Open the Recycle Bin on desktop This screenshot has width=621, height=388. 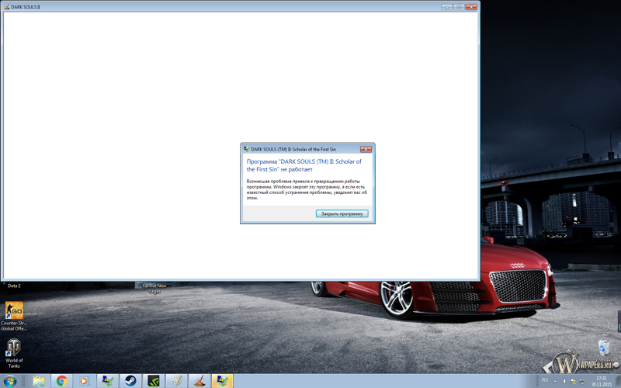(604, 348)
